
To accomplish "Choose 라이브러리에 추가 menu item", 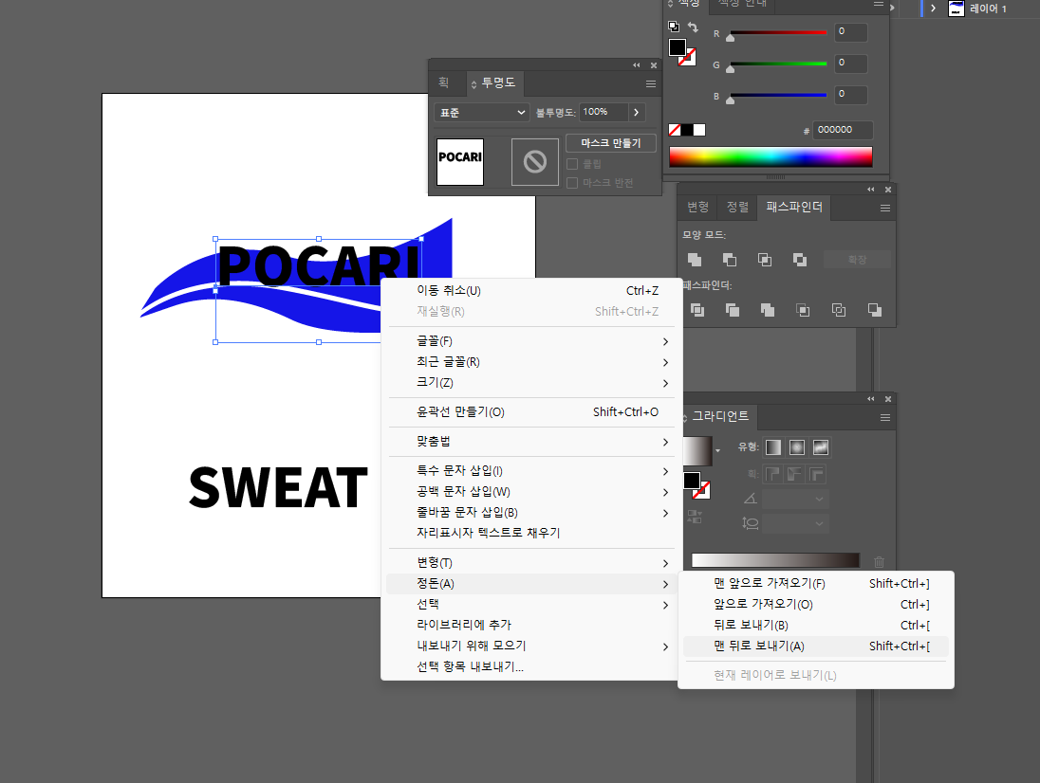I will [530, 625].
